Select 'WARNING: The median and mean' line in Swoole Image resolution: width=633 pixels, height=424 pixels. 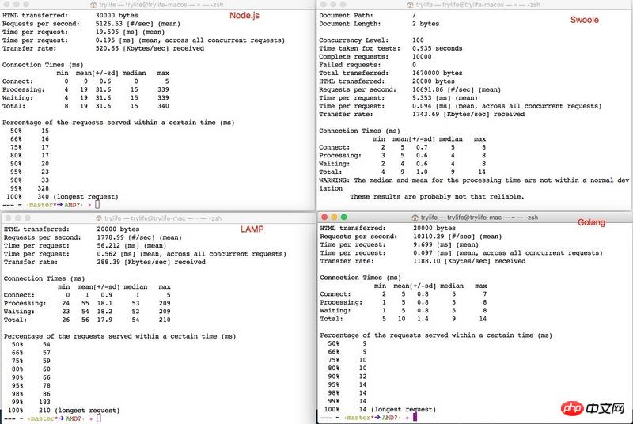coord(474,180)
